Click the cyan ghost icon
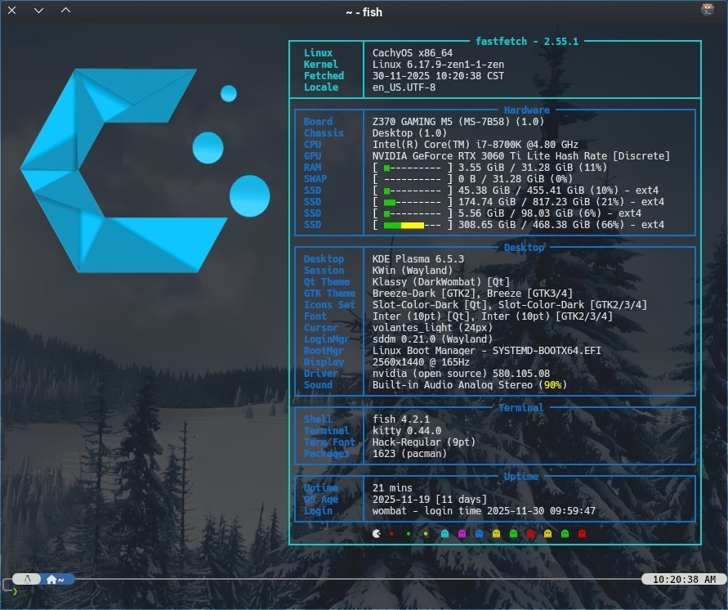 click(x=444, y=534)
